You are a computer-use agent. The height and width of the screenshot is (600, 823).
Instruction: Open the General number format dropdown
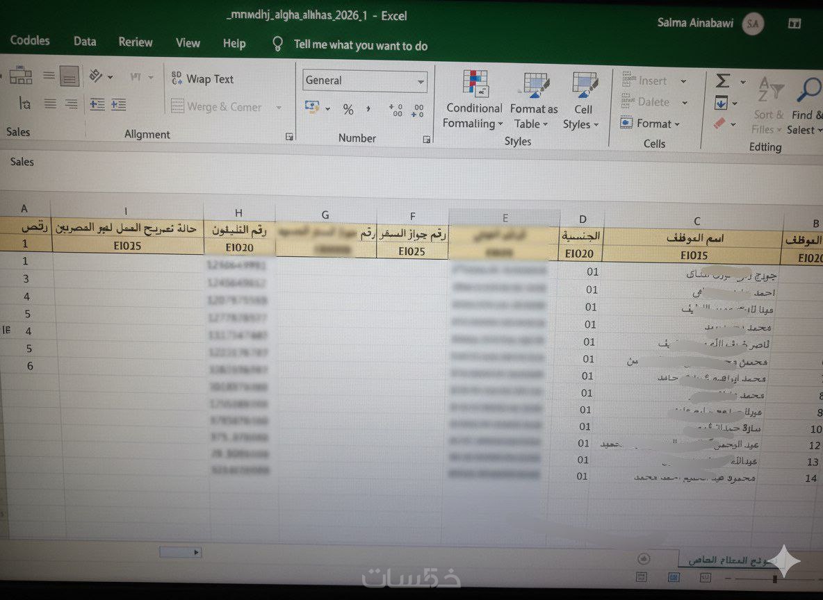pos(421,82)
